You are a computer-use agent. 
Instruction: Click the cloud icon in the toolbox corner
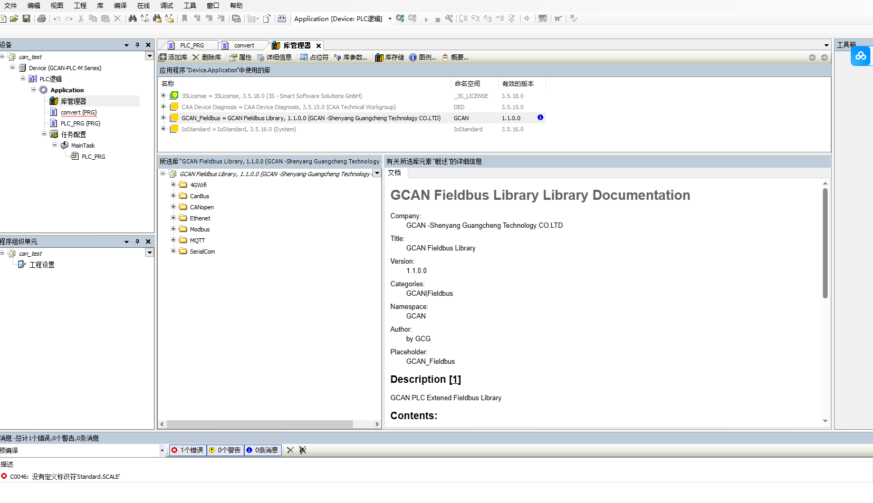(860, 56)
